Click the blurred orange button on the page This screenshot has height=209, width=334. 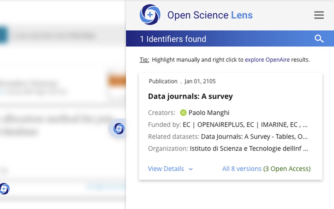pos(117,81)
